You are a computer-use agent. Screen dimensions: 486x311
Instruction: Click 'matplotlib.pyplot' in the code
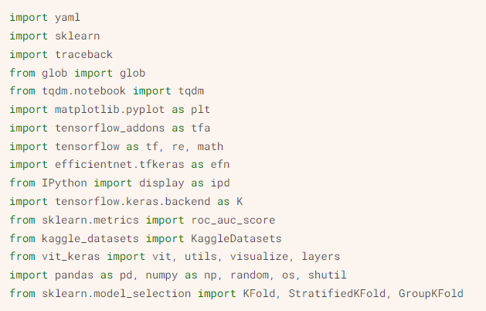[106, 110]
